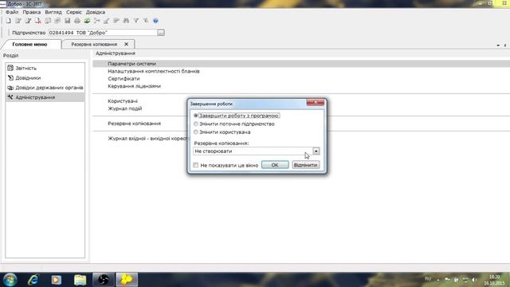The width and height of the screenshot is (510, 287).
Task: Click the funnel Filter toolbar icon
Action: tap(136, 21)
